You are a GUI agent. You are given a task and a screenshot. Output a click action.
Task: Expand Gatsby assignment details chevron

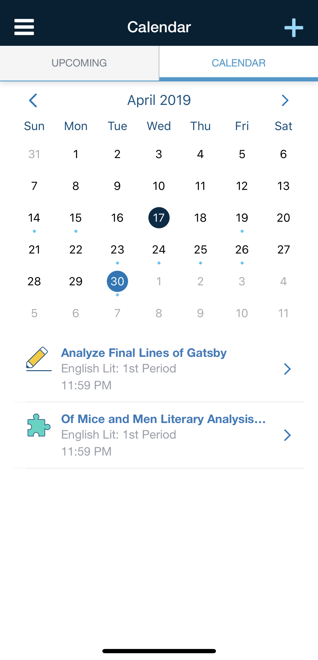coord(287,369)
